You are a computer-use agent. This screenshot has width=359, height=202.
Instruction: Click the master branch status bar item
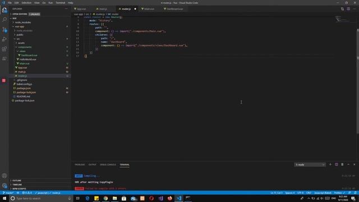[x=8, y=193]
